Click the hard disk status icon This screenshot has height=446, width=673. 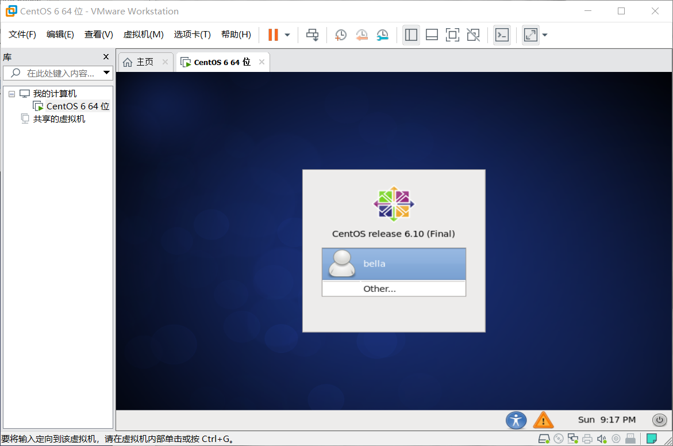click(544, 439)
